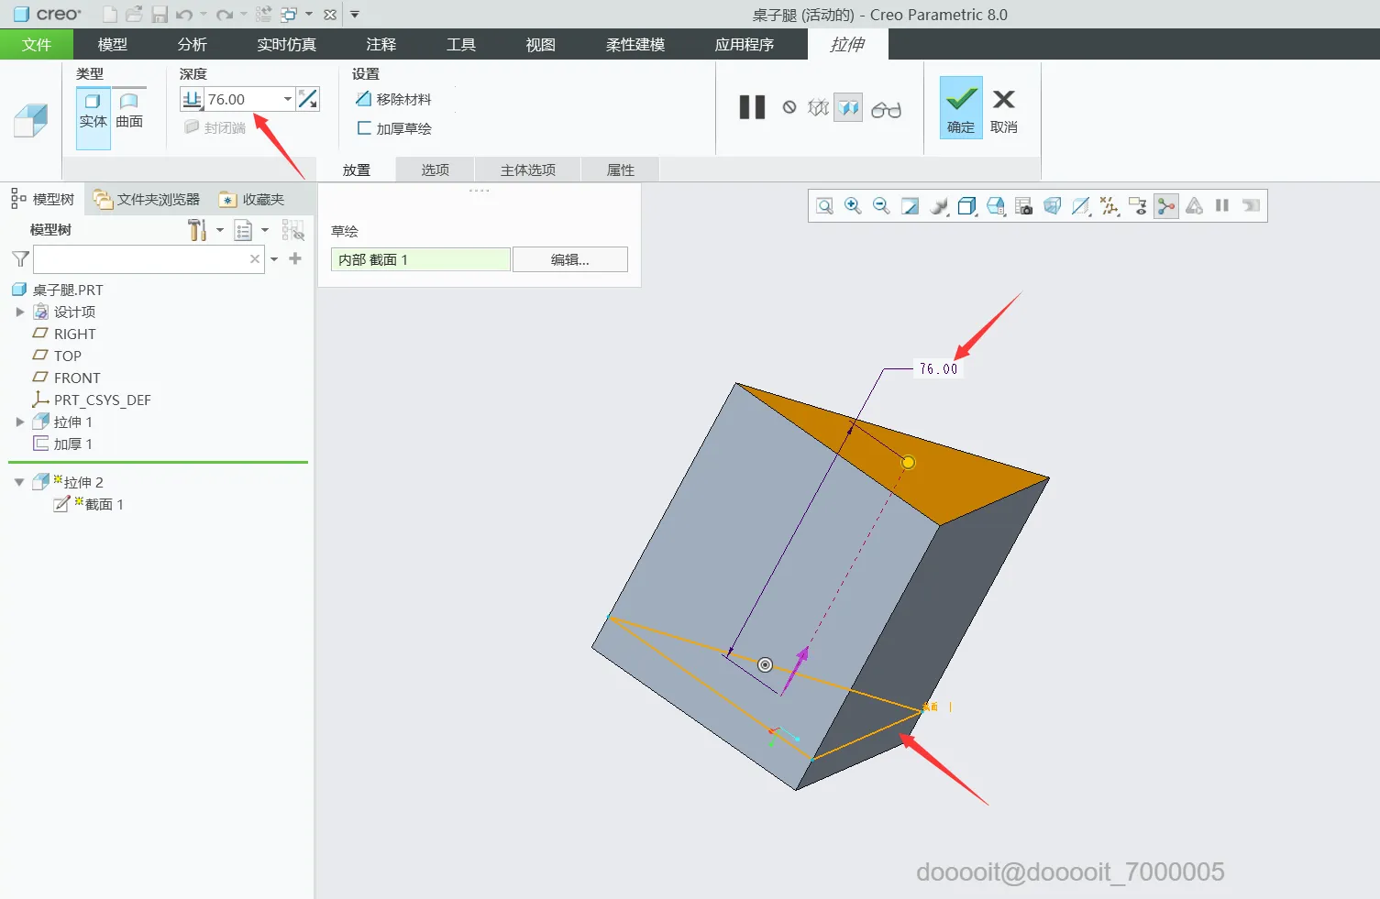Click the Regenerate model icon
The image size is (1380, 899).
pyautogui.click(x=264, y=15)
